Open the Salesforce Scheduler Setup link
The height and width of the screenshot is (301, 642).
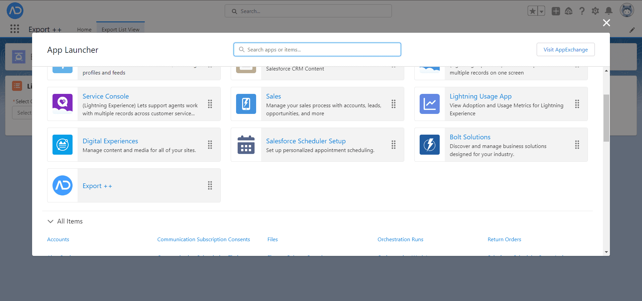306,141
